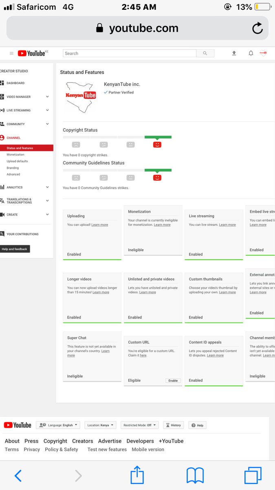Open Monetization in Channel menu
Screen dimensions: 275x490
click(x=15, y=155)
